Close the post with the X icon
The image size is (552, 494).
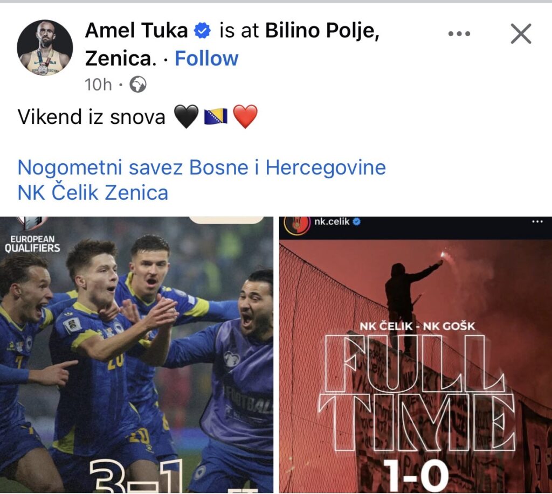point(521,34)
